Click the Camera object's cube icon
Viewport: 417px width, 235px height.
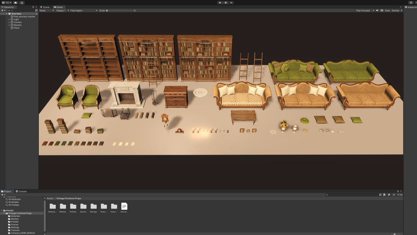[12, 22]
